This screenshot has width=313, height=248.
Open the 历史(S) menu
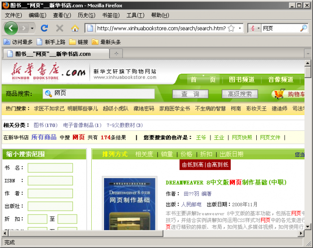pos(87,15)
